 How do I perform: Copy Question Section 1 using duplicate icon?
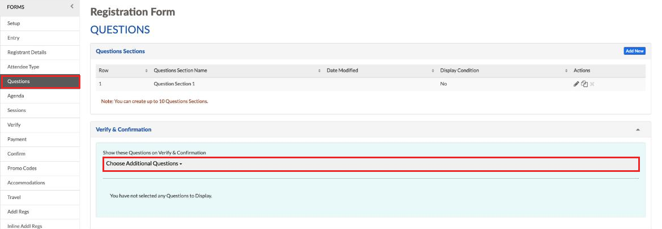click(584, 84)
